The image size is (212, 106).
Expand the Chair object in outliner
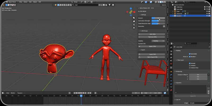pyautogui.click(x=173, y=11)
